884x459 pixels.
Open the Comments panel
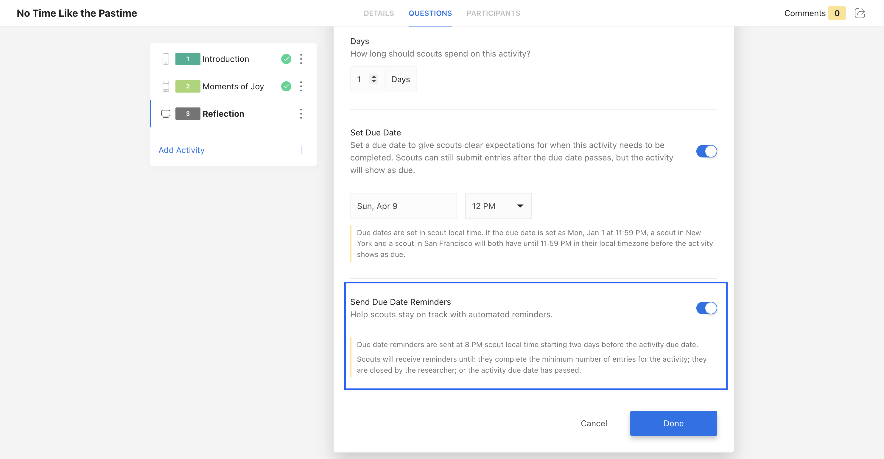coord(805,13)
